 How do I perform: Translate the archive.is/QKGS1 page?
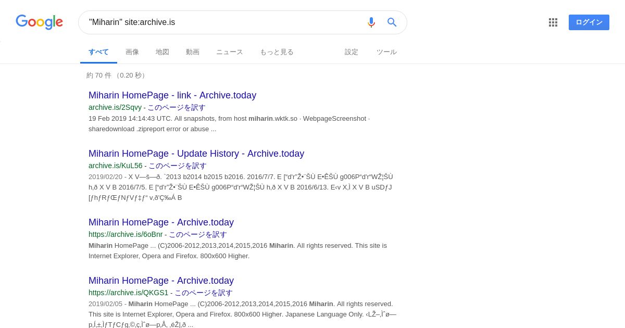(x=204, y=293)
